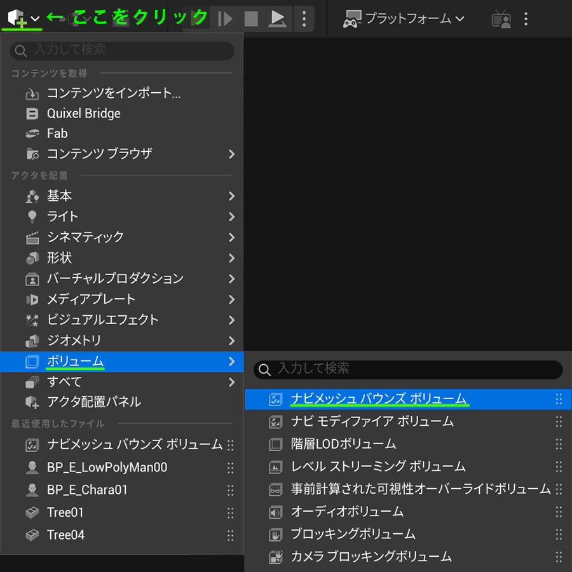Open the プラットフォーム dropdown

click(x=404, y=18)
